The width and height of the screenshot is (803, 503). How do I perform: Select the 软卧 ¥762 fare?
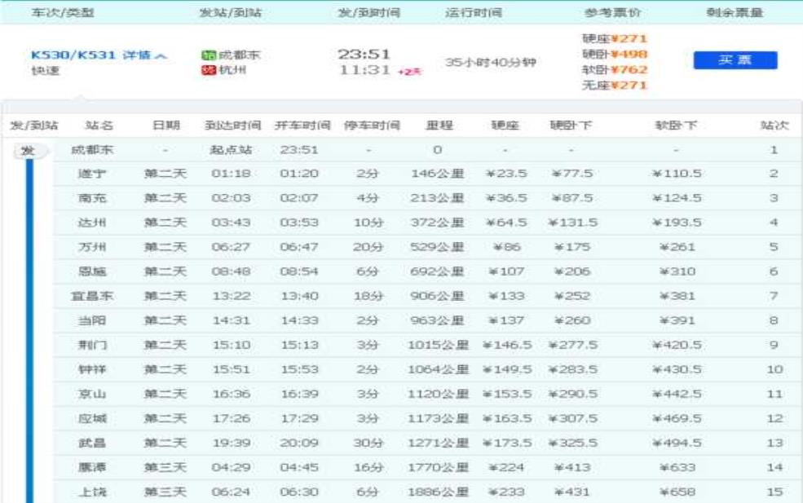(615, 69)
